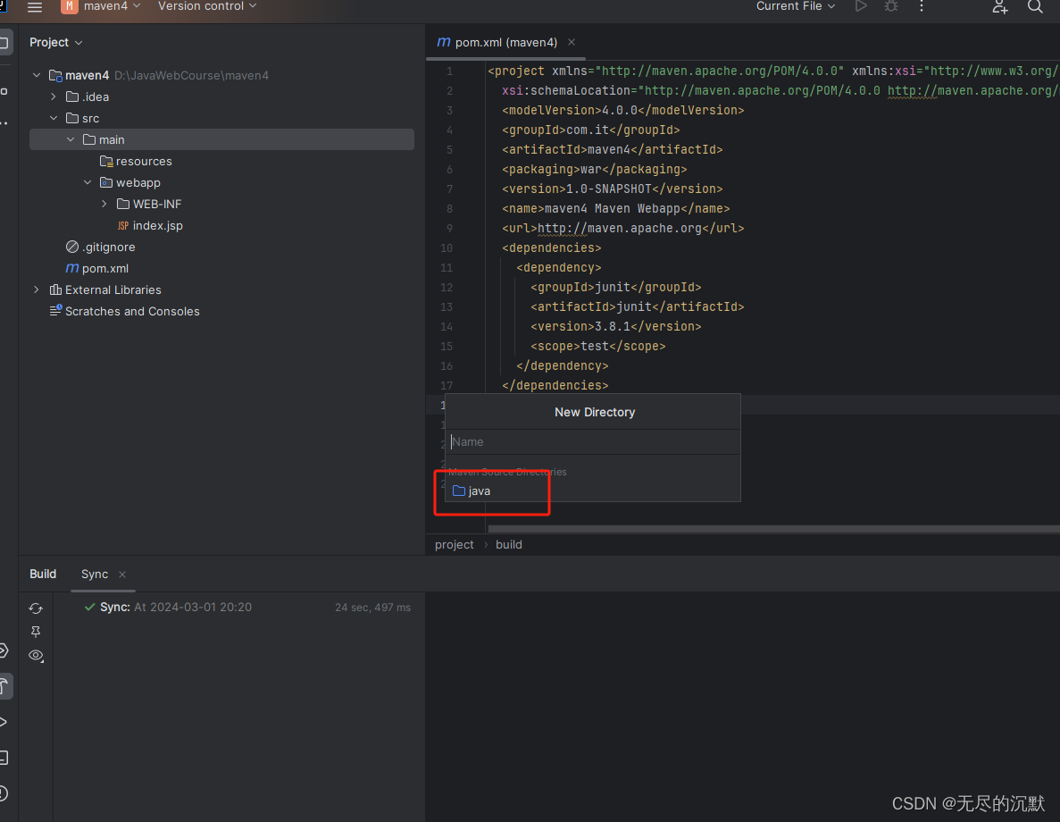The height and width of the screenshot is (822, 1060).
Task: Click the groupId com.it line
Action: point(591,130)
